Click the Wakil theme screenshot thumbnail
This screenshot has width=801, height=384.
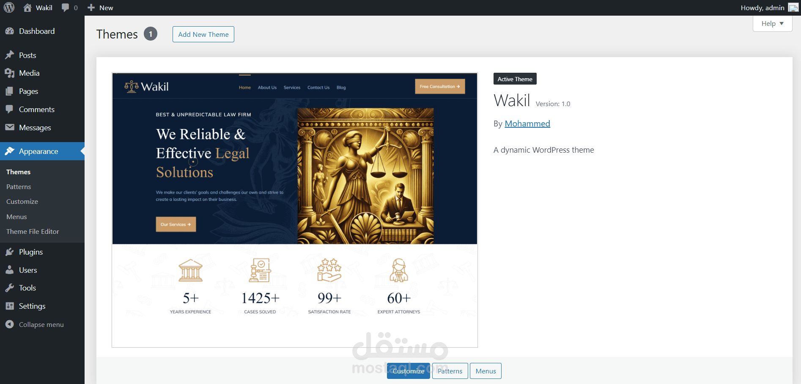click(x=295, y=210)
